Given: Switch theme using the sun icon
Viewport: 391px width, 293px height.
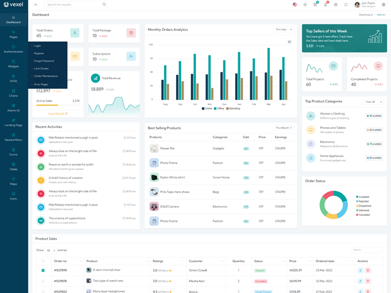Looking at the screenshot, I should pos(305,4).
